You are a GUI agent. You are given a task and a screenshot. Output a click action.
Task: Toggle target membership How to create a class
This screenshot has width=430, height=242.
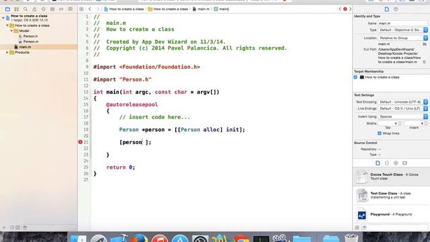[355, 77]
